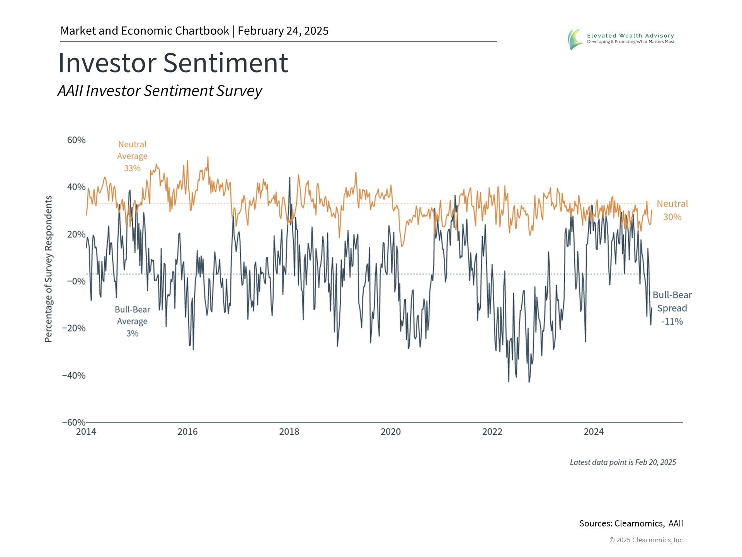This screenshot has height=557, width=742.
Task: Click the 2014 x-axis tick label
Action: click(x=86, y=432)
